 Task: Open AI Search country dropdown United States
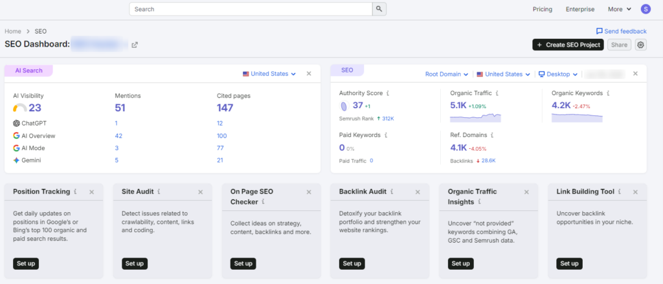(x=269, y=74)
